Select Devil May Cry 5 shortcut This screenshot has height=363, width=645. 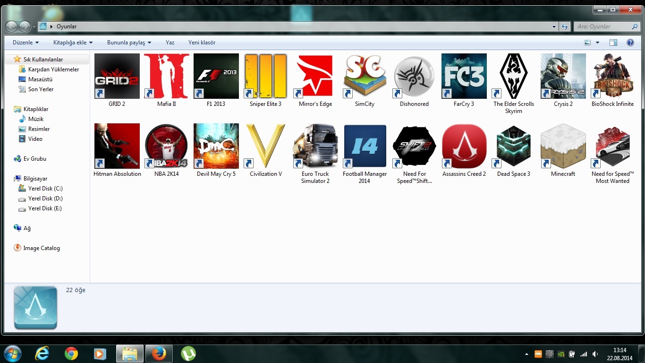pos(216,146)
